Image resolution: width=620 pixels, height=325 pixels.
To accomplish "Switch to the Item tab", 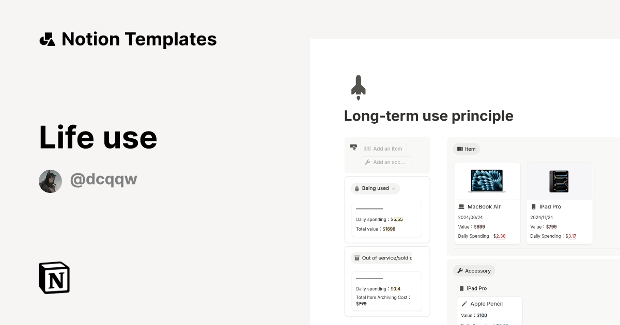I will pos(467,149).
